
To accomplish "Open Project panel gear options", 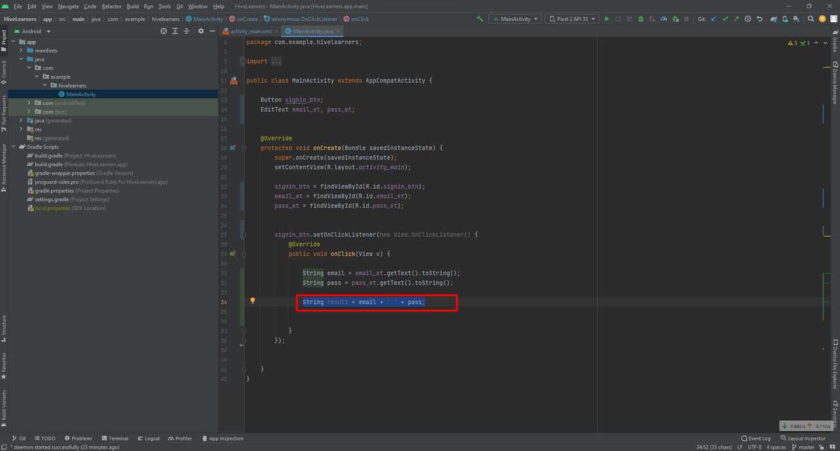I will point(201,31).
